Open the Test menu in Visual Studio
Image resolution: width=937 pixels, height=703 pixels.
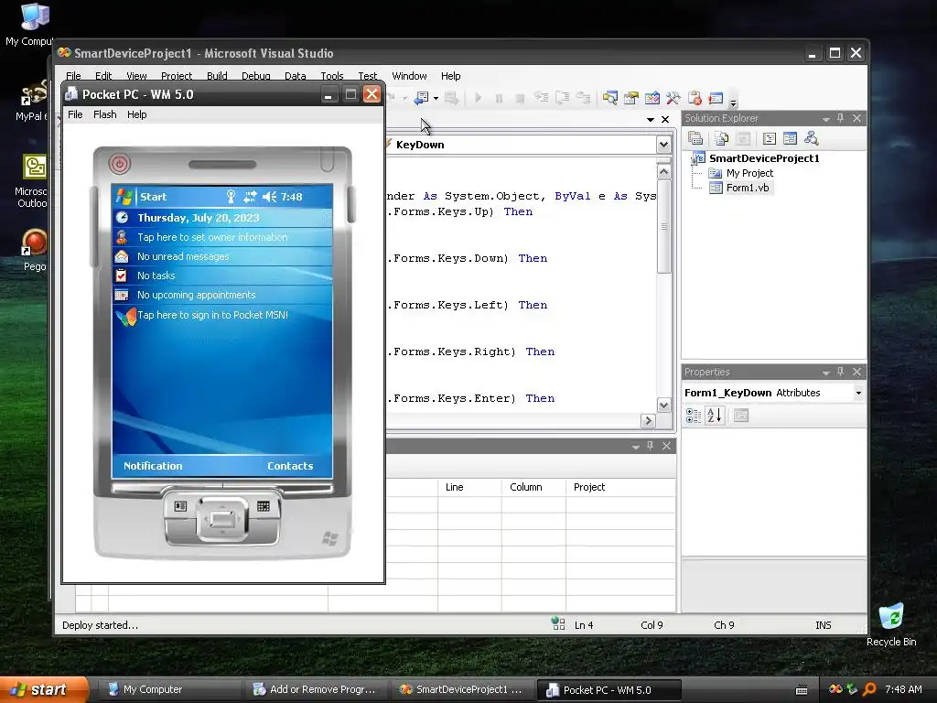pyautogui.click(x=368, y=76)
